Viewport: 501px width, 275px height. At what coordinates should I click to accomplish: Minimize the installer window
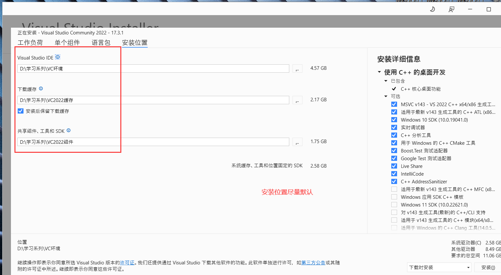(470, 9)
